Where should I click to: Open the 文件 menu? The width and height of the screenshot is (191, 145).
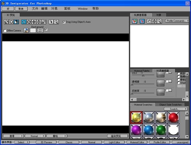click(35, 8)
